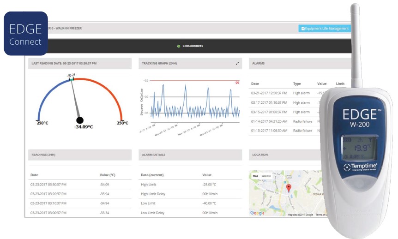Click the EDGE W-200 device LCD display
Screen dimensions: 398x239
(x=360, y=147)
